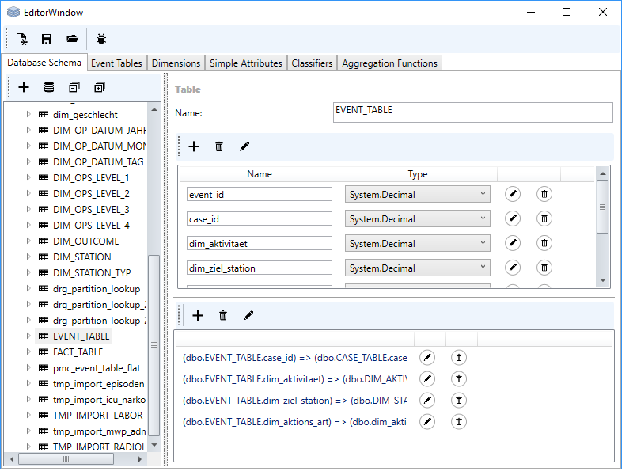Viewport: 633px width, 475px height.
Task: Edit the dim_ziel_station foreign key relation
Action: point(427,400)
